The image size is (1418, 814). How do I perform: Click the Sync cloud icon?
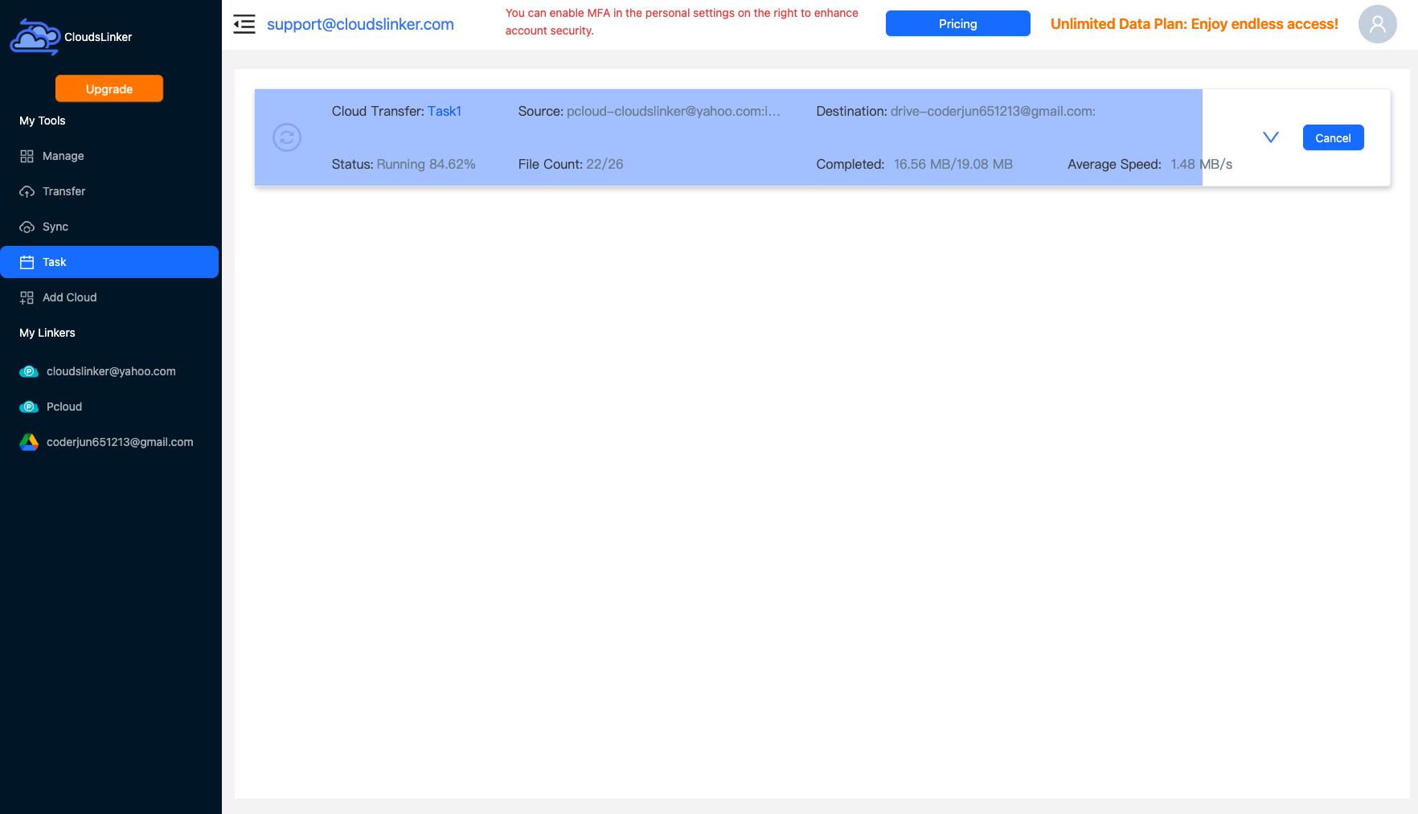click(x=27, y=227)
